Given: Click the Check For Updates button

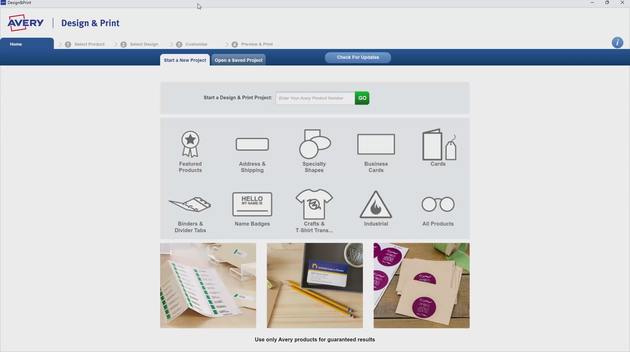Looking at the screenshot, I should click(x=358, y=57).
